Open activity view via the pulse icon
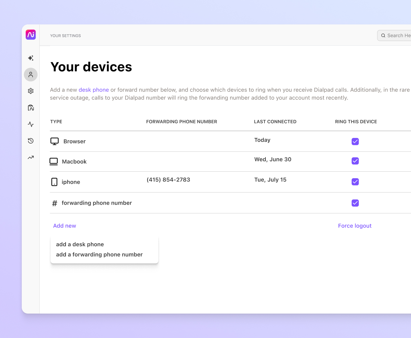Image resolution: width=411 pixels, height=338 pixels. (31, 124)
